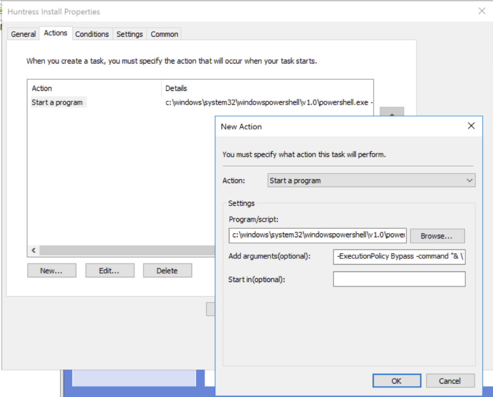493x397 pixels.
Task: Click the Start in (optional) field
Action: (399, 279)
